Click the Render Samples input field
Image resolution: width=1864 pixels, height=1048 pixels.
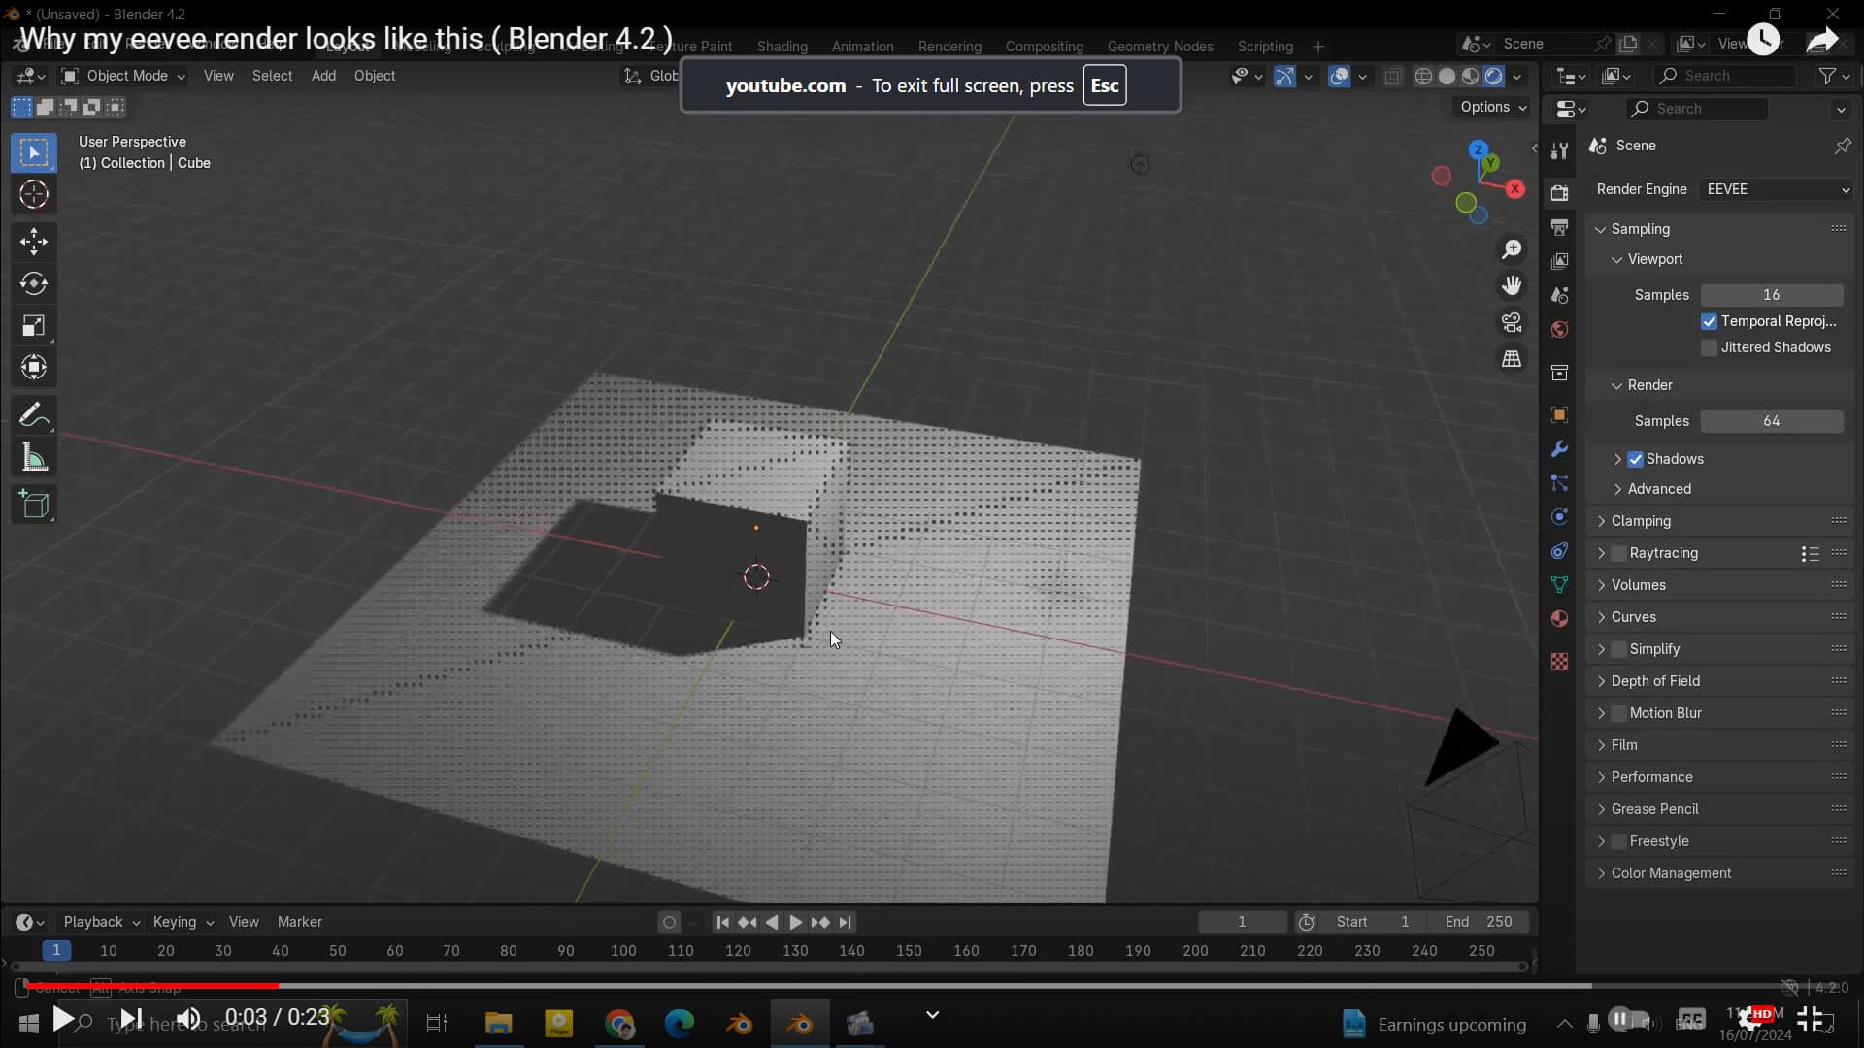(x=1773, y=420)
